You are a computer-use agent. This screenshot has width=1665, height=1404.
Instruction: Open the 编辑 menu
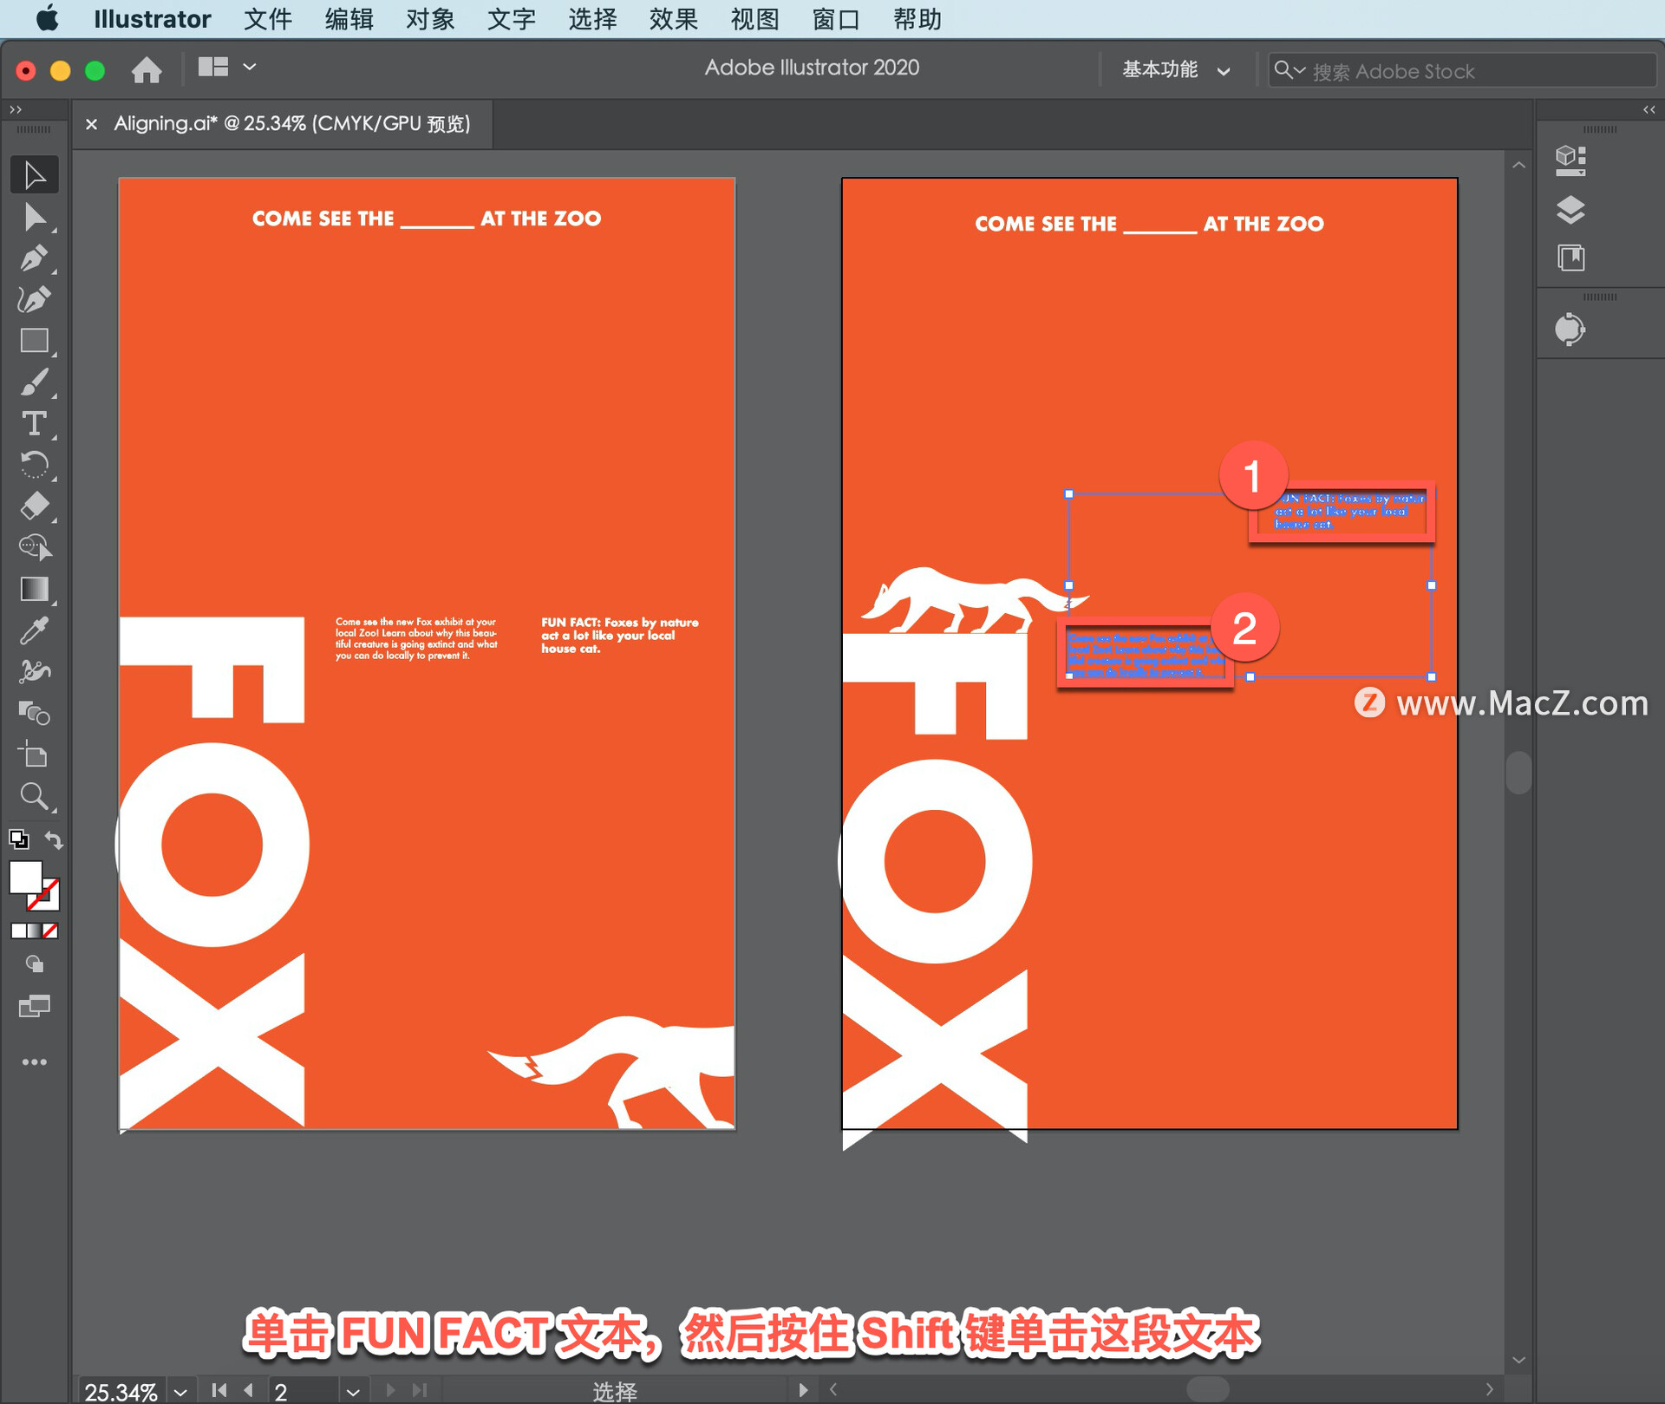[x=349, y=18]
